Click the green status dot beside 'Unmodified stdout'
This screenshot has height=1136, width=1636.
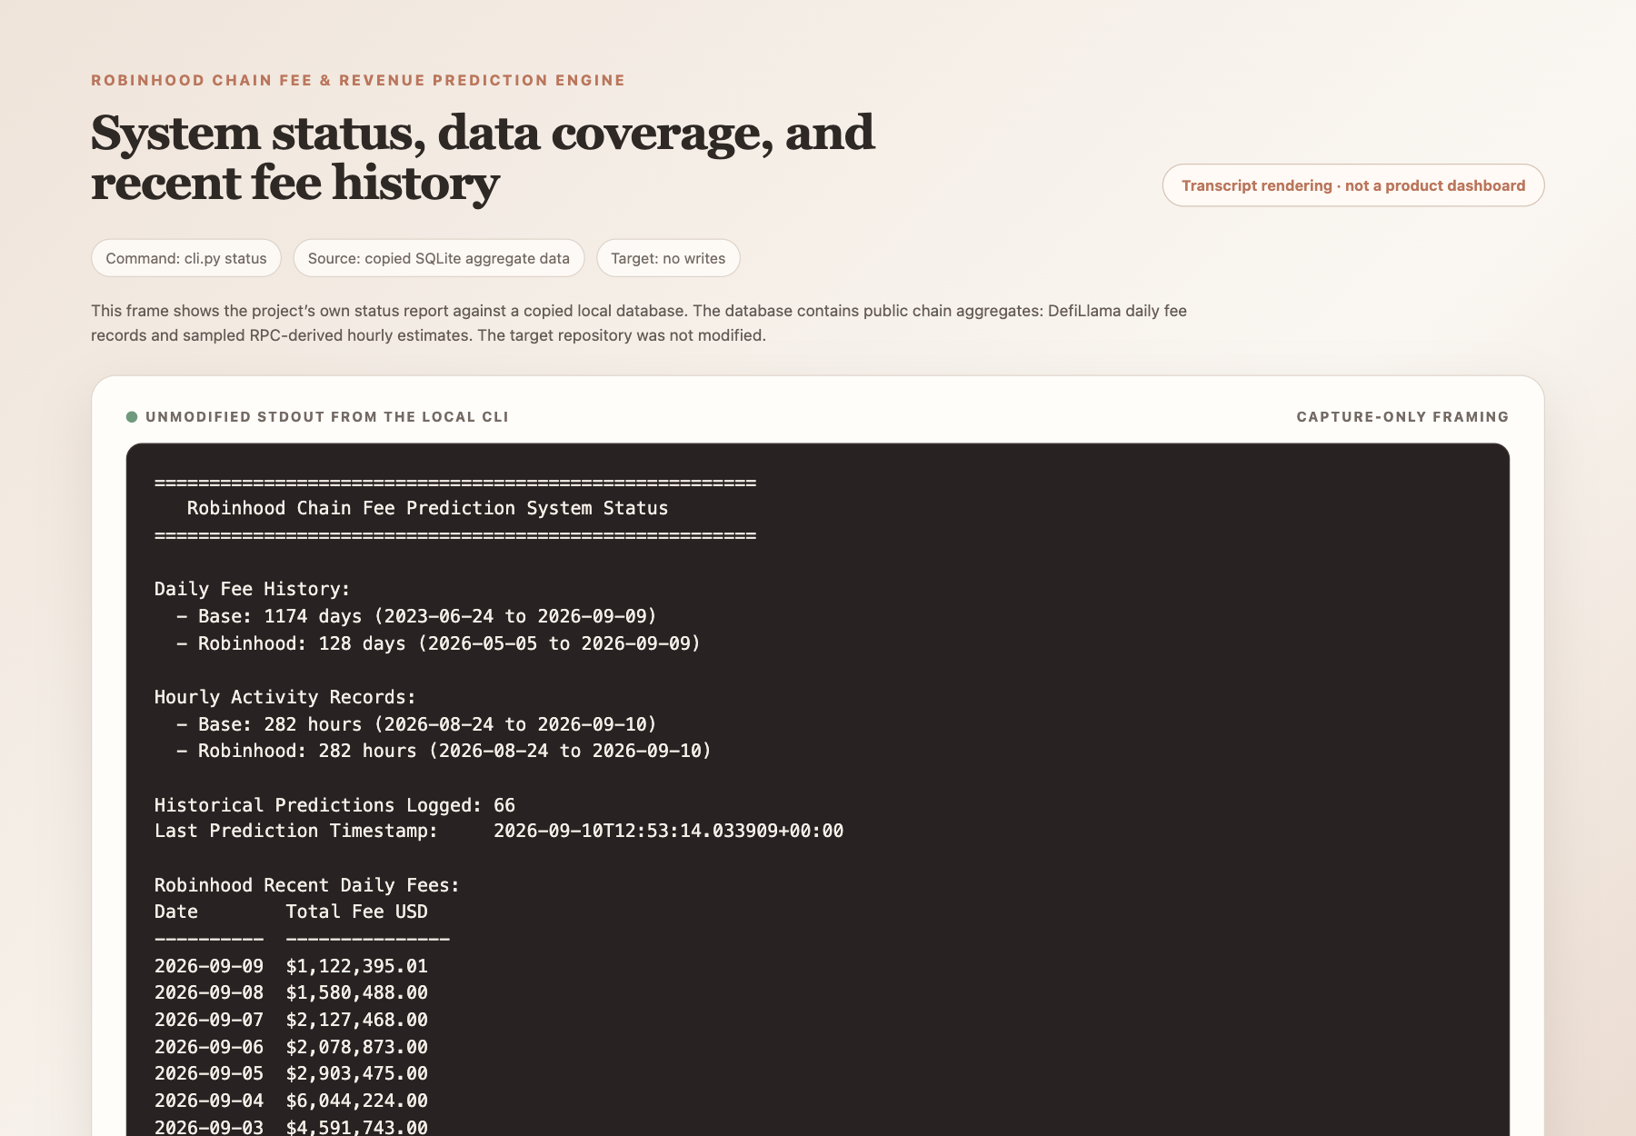(x=132, y=417)
